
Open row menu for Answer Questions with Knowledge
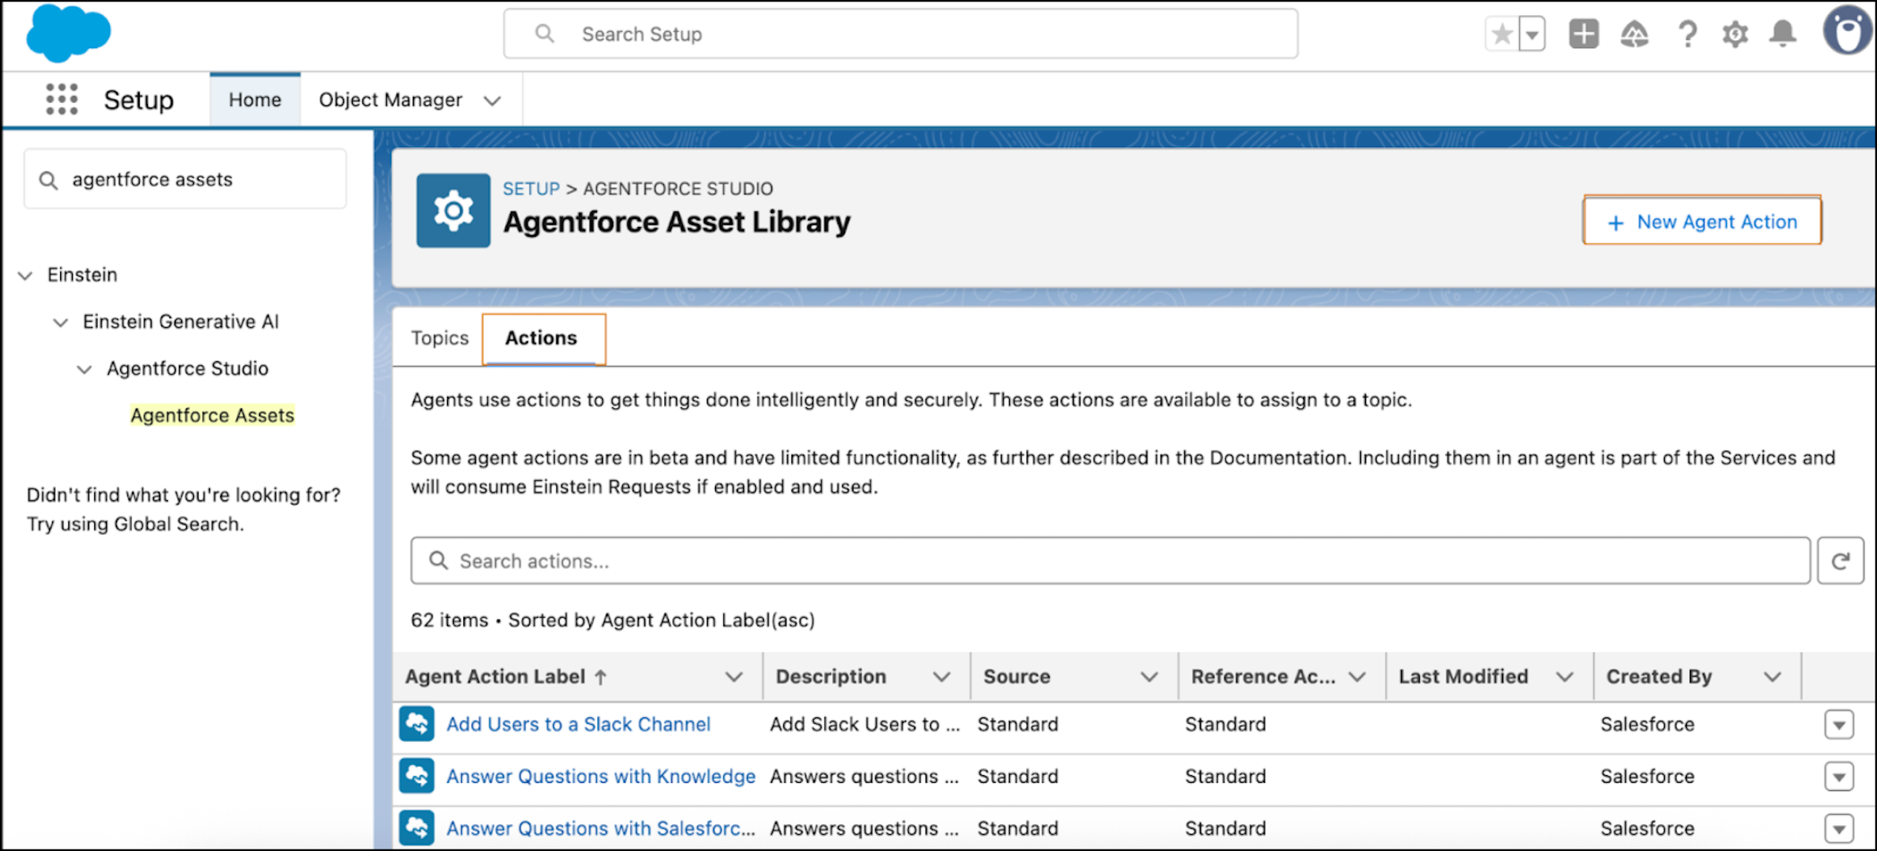click(1839, 777)
